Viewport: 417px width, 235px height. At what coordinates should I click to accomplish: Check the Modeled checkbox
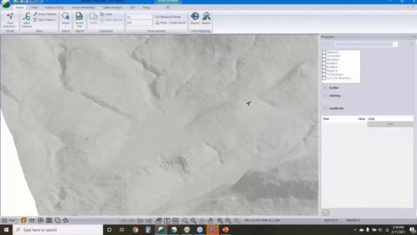(324, 63)
